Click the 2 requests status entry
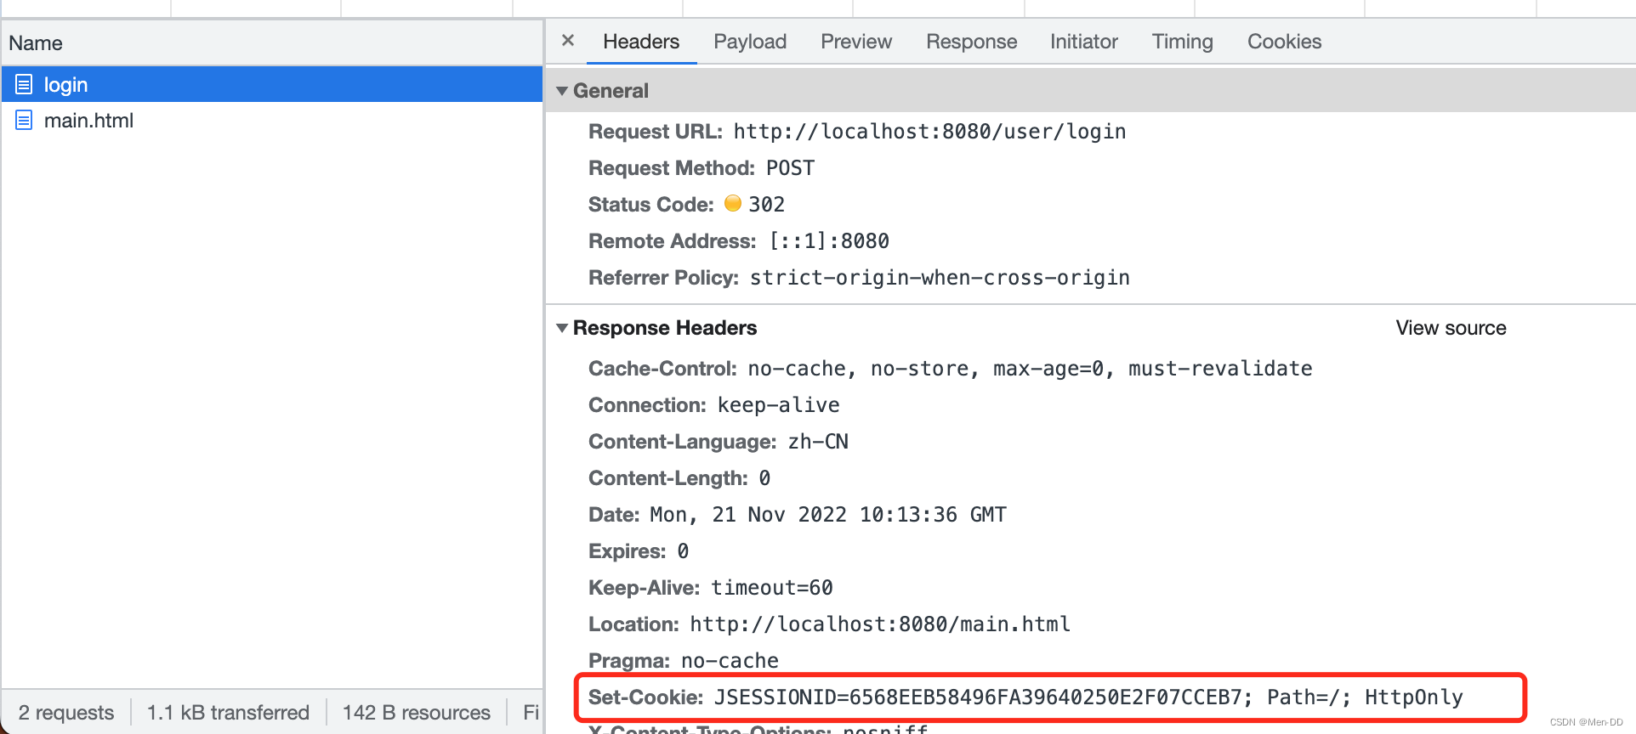Screen dimensions: 1636x734 [66, 713]
